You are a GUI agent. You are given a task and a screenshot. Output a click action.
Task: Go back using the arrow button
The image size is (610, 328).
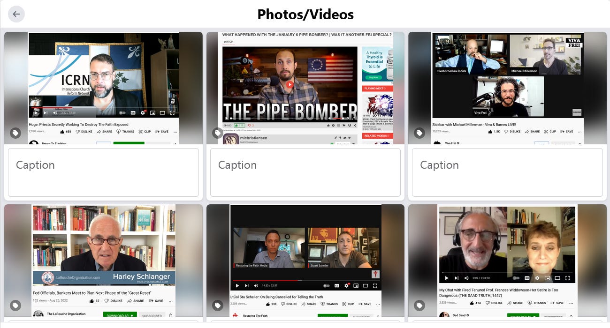(16, 14)
